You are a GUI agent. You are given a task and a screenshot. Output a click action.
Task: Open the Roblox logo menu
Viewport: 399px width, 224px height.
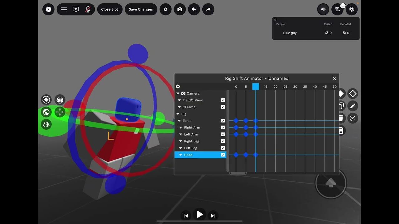(x=48, y=9)
